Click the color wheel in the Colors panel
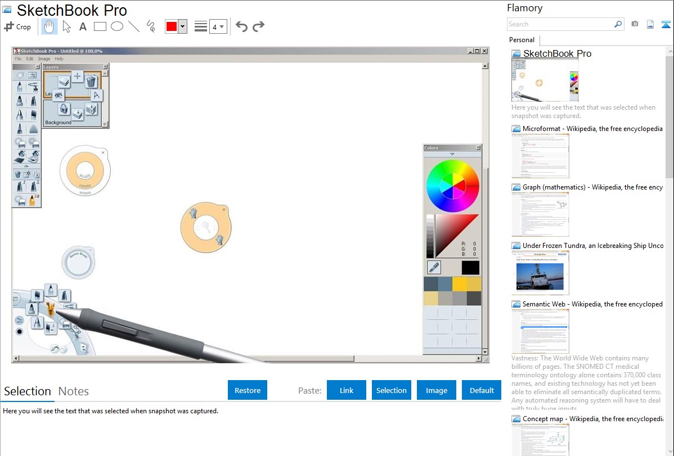This screenshot has width=674, height=456. [452, 186]
